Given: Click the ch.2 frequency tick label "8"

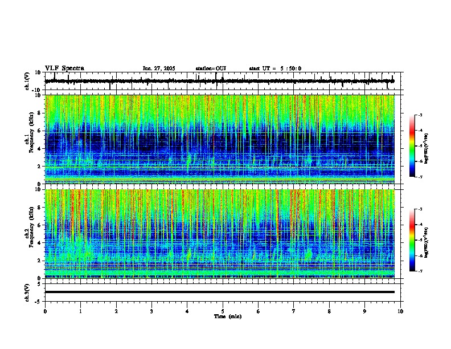Looking at the screenshot, I should pos(39,208).
